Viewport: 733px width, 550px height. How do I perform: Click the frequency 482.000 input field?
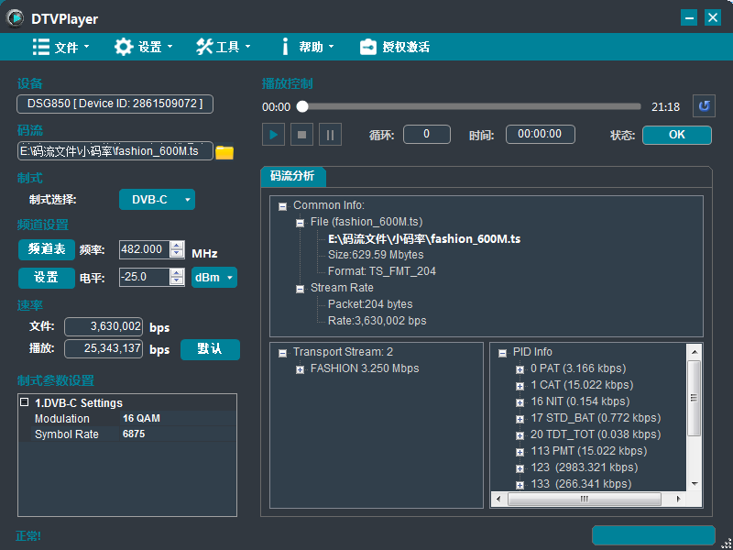141,249
